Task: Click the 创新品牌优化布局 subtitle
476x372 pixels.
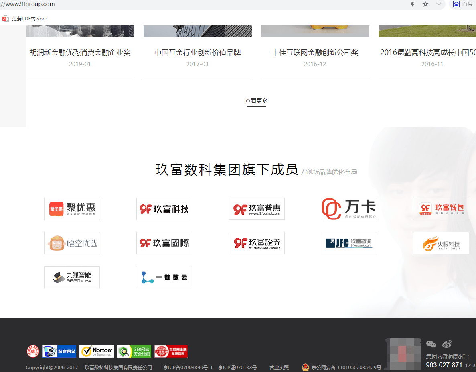Action: (x=332, y=172)
